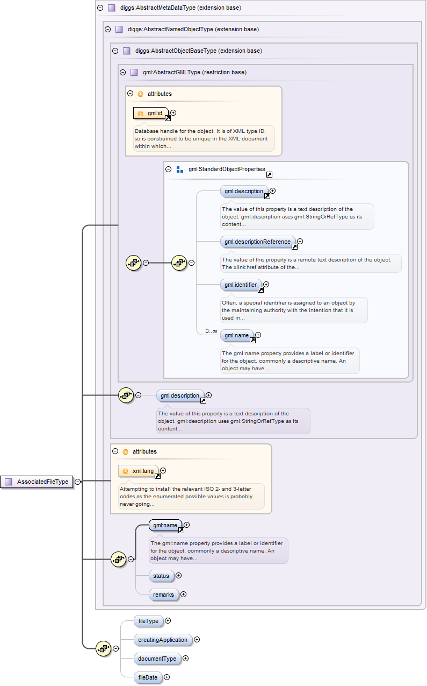Collapse the gml:StandardObjectProperties group
427x686 pixels.
click(x=169, y=169)
